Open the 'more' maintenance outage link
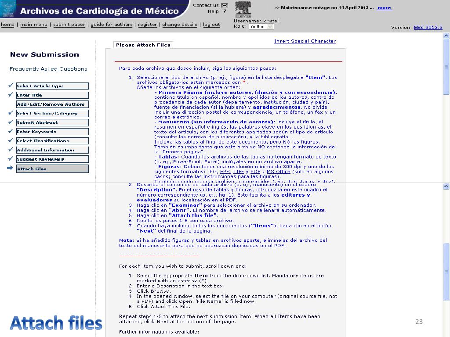This screenshot has width=450, height=337. pos(384,8)
